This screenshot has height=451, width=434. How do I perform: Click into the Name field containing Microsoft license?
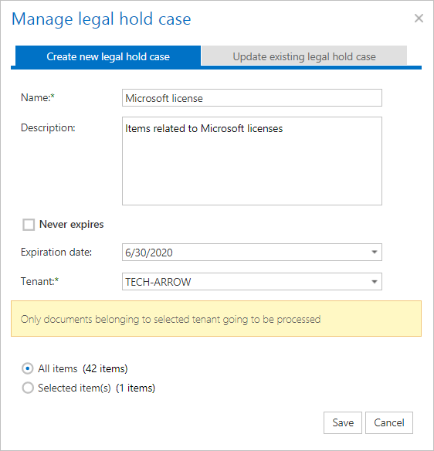(x=252, y=98)
